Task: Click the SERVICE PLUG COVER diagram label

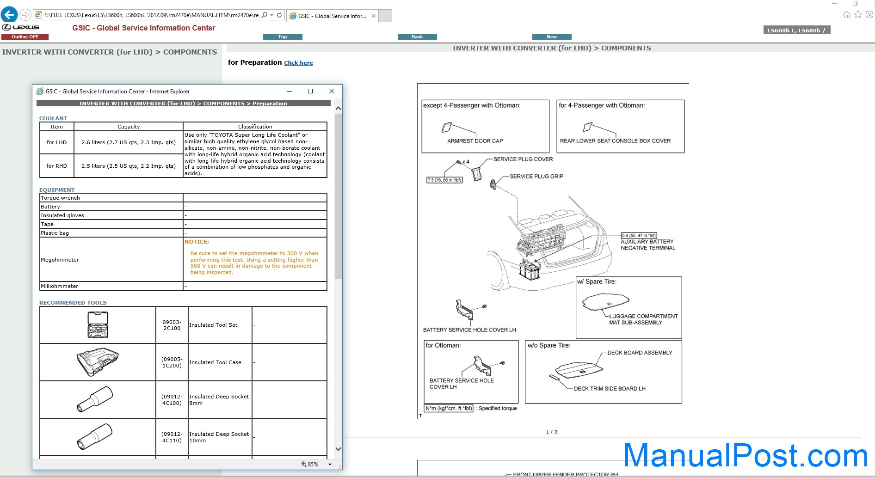Action: click(x=523, y=159)
